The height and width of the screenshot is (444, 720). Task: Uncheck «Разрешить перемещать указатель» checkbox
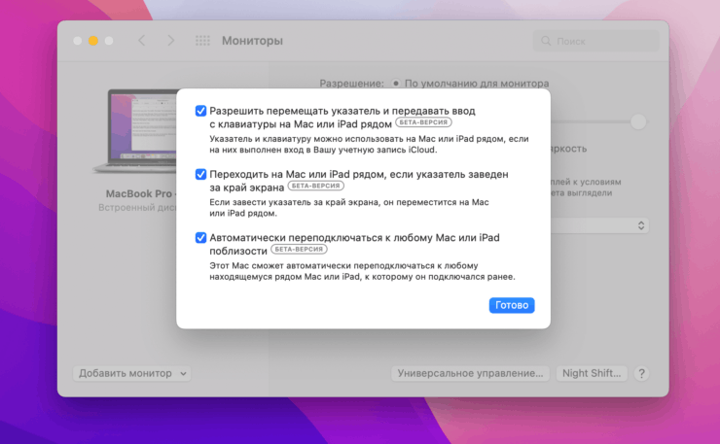(200, 111)
